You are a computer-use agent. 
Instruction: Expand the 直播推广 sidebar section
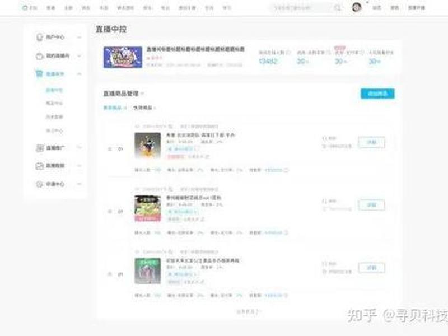tap(79, 148)
